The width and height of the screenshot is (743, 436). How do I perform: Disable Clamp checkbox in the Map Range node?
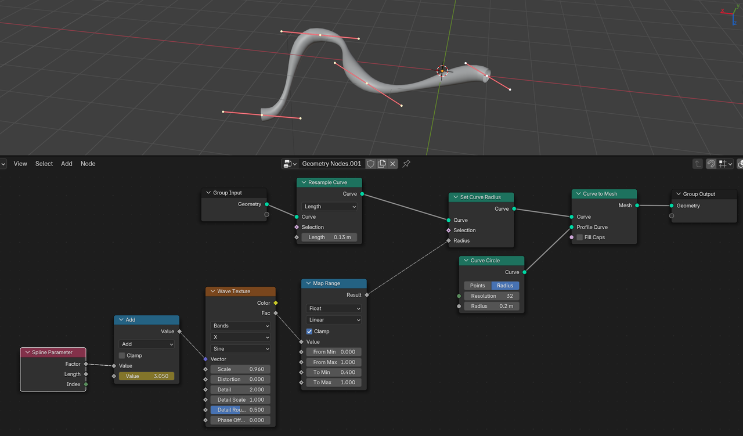[x=309, y=331]
